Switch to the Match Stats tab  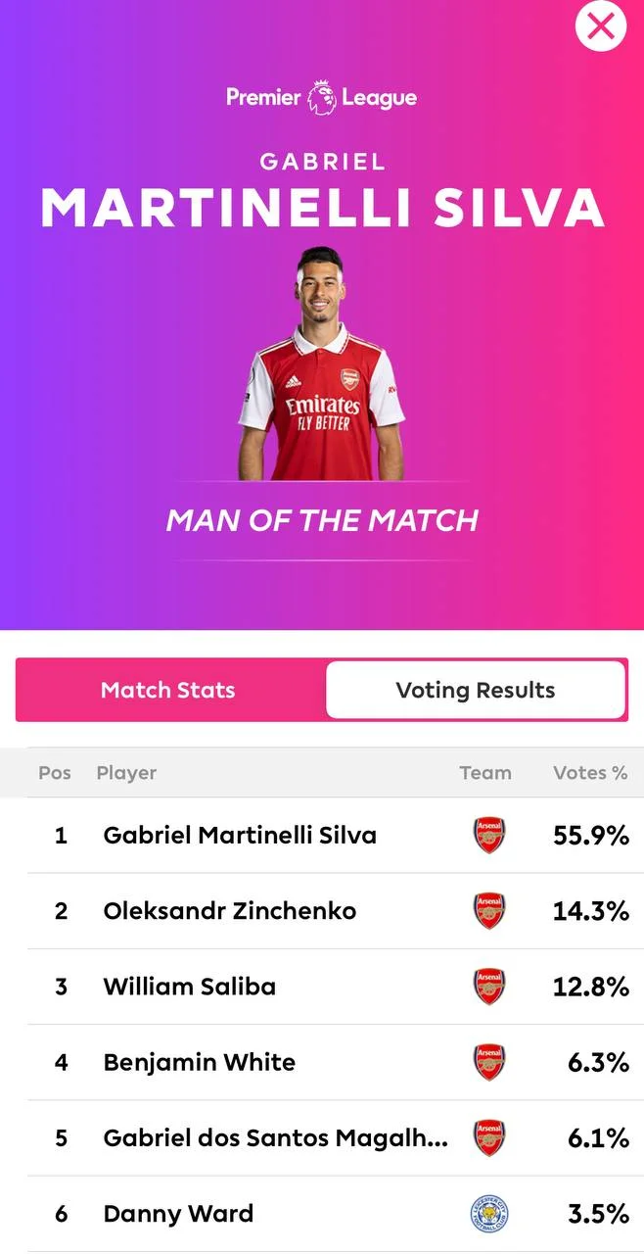(168, 690)
